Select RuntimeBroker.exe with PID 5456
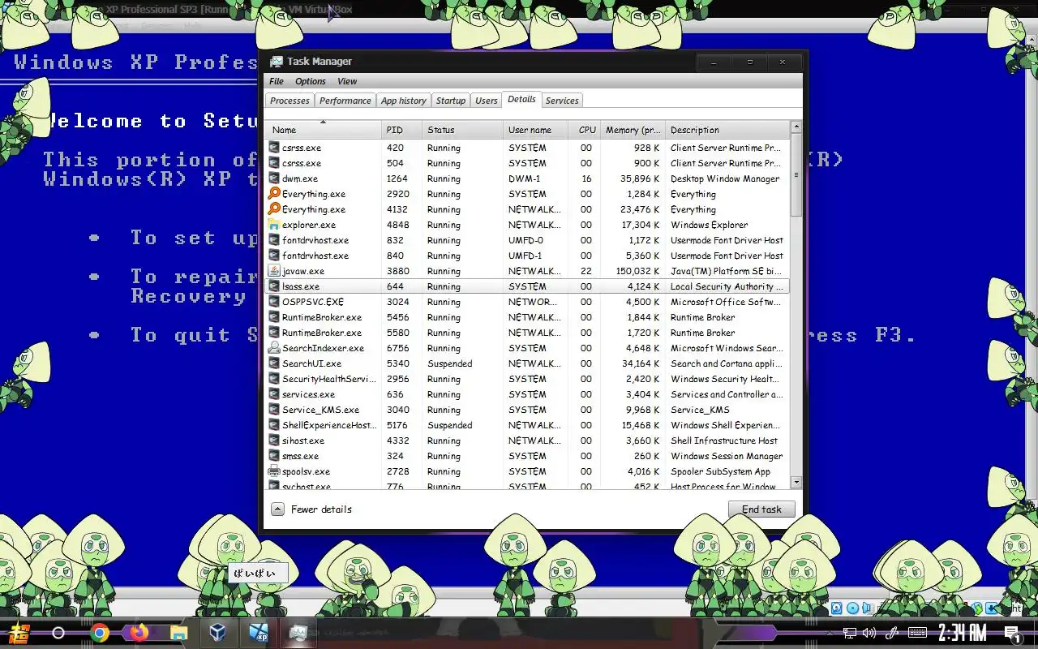 (x=527, y=317)
